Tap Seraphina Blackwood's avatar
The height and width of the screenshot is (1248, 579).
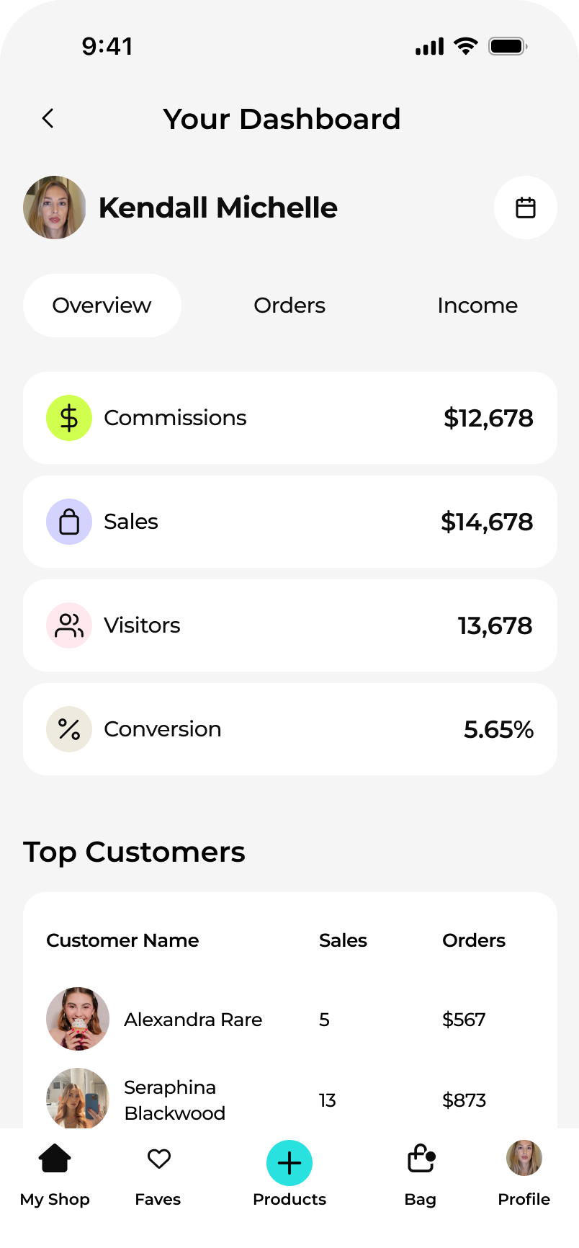78,1098
